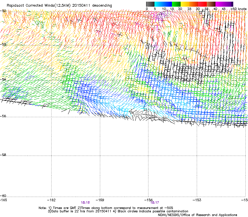Click the gray 0-5 knots legend swatch
248x217 pixels.
coord(150,4)
